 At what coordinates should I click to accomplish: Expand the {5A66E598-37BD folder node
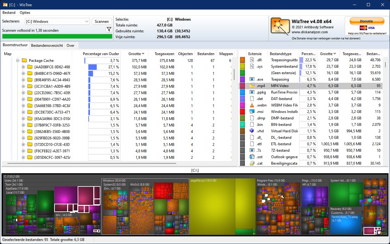23,106
